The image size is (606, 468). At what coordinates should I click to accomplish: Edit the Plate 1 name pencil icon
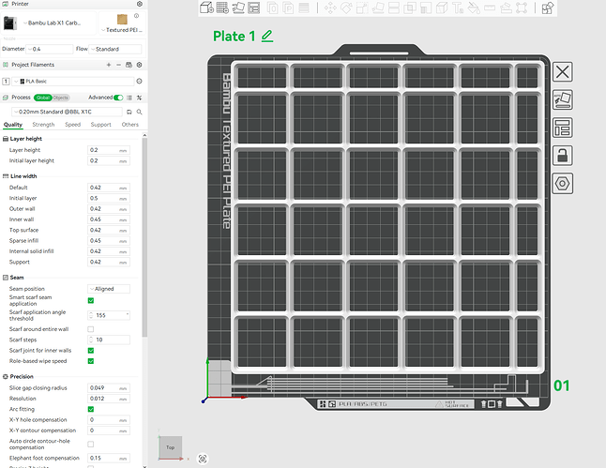tap(267, 37)
